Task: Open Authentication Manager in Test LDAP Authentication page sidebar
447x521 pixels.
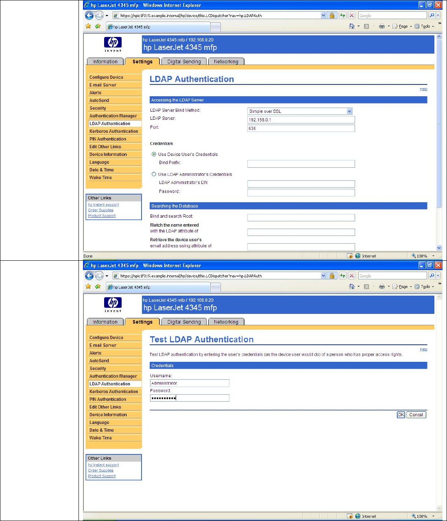Action: click(x=114, y=376)
